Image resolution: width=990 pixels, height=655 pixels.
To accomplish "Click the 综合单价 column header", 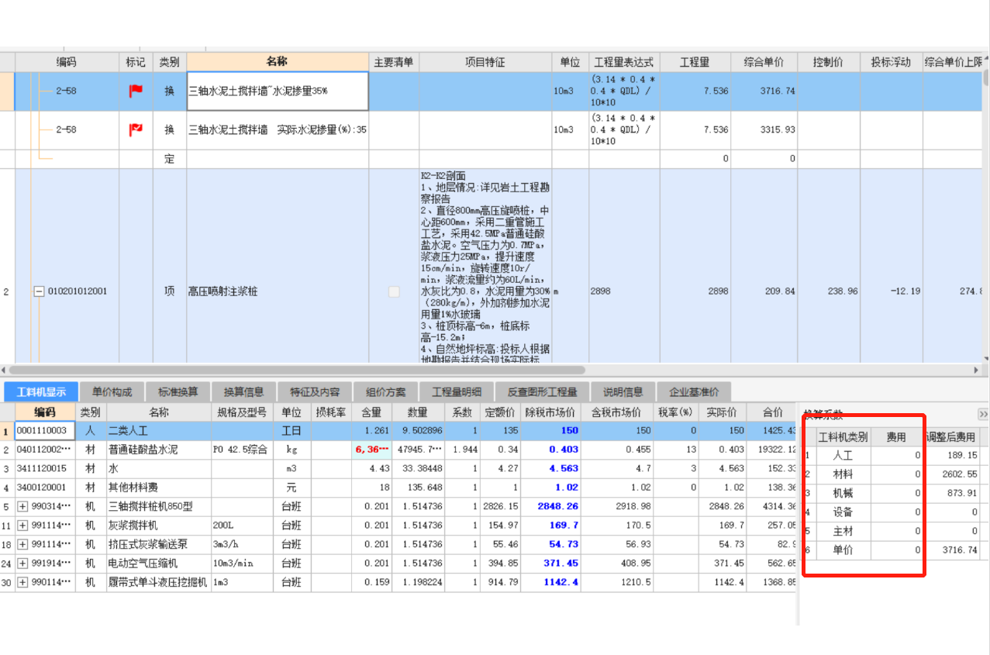I will (764, 62).
